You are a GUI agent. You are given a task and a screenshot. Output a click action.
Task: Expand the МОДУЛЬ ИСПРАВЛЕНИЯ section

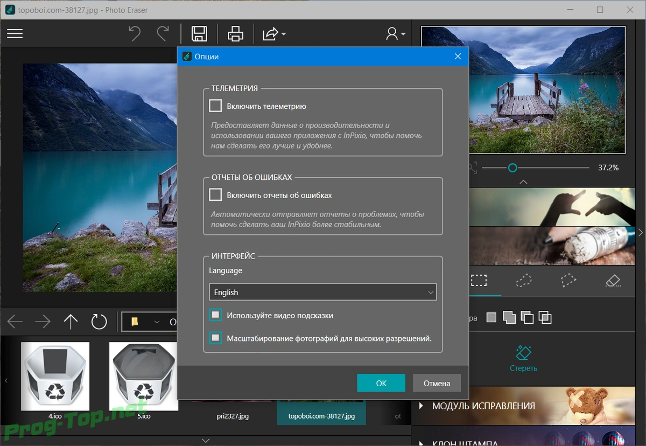click(x=421, y=406)
